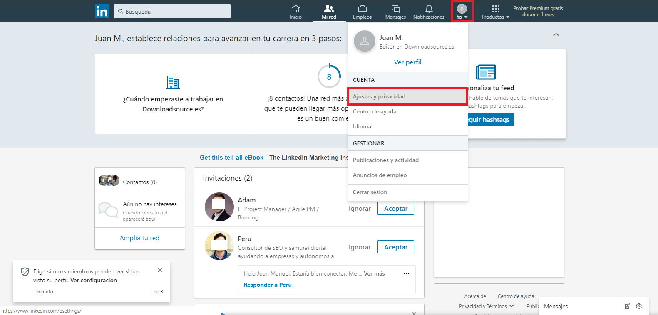This screenshot has height=315, width=658.
Task: Click Responder a Peru
Action: tap(268, 285)
